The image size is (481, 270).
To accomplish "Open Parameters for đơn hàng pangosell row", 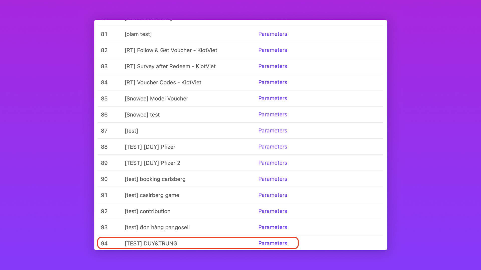I will tap(273, 227).
